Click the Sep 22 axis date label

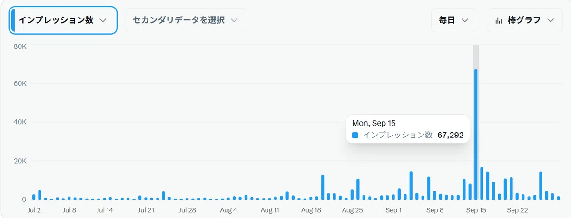tap(517, 209)
